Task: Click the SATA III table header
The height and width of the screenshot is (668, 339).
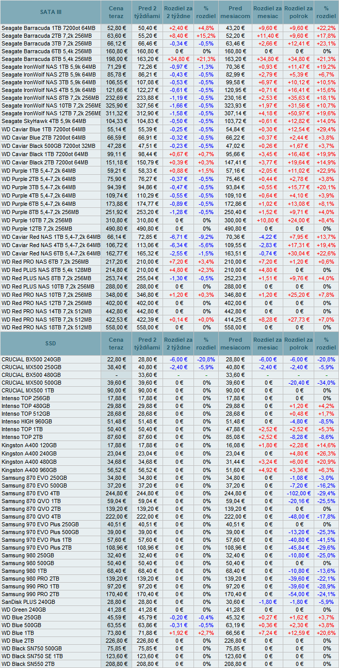Action: pos(51,12)
